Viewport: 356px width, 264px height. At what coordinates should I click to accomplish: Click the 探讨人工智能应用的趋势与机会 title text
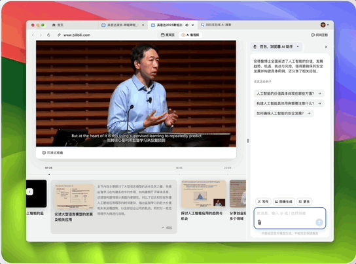(202, 216)
